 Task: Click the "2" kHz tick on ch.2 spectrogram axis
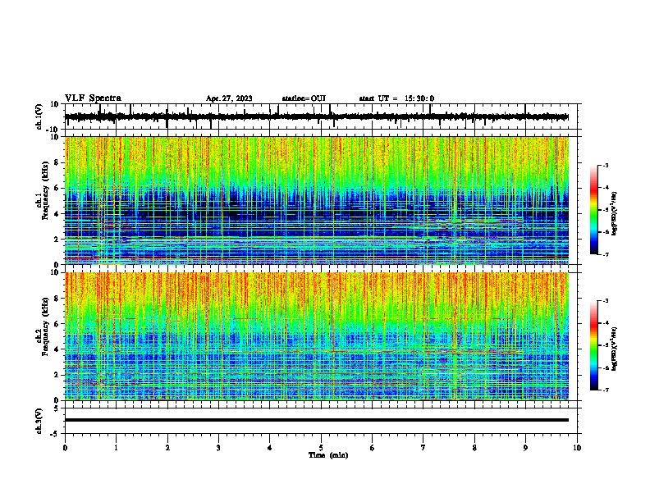(x=57, y=375)
